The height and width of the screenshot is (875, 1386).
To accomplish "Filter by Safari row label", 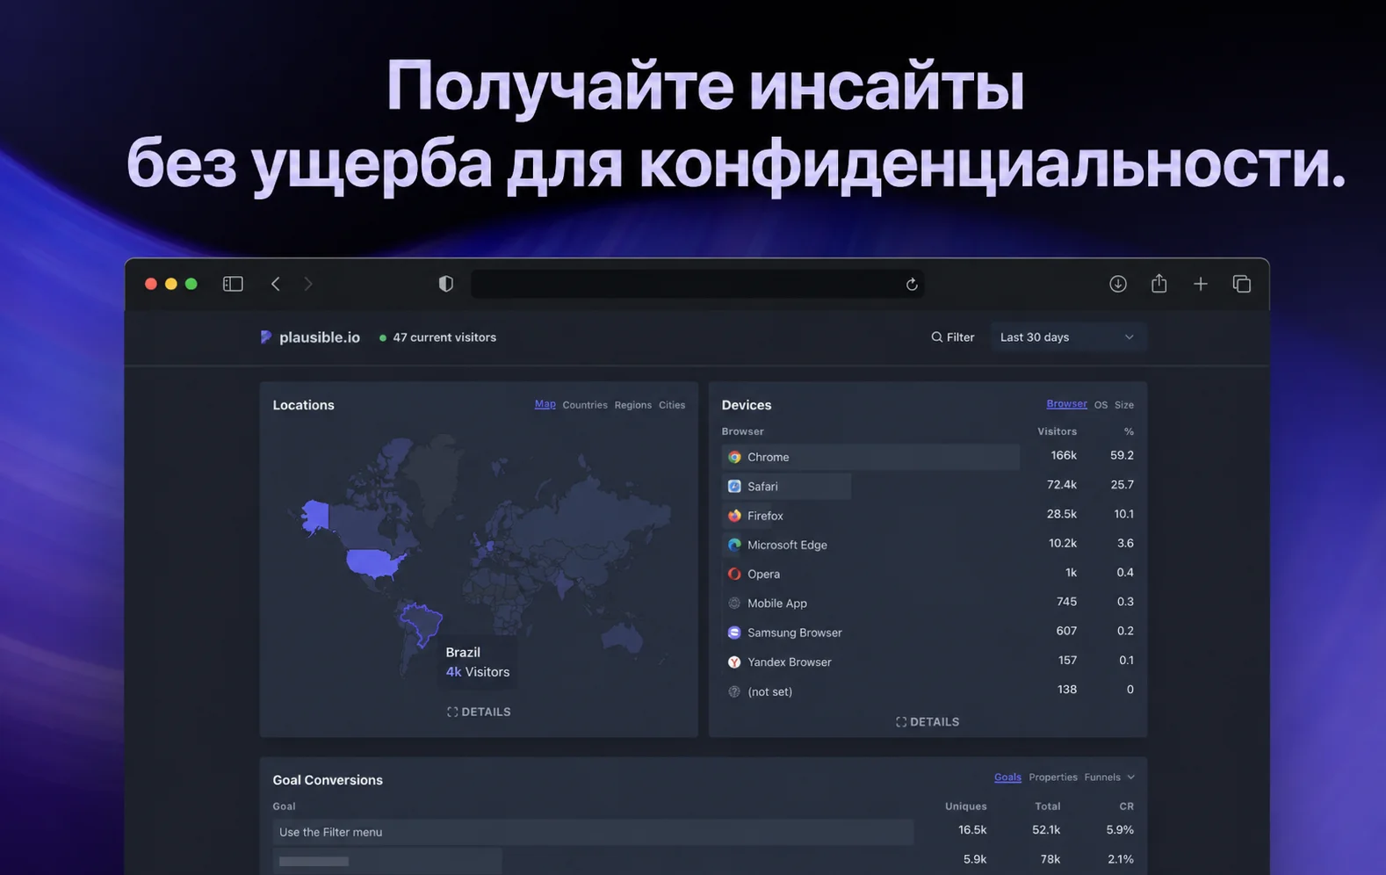I will coord(762,486).
